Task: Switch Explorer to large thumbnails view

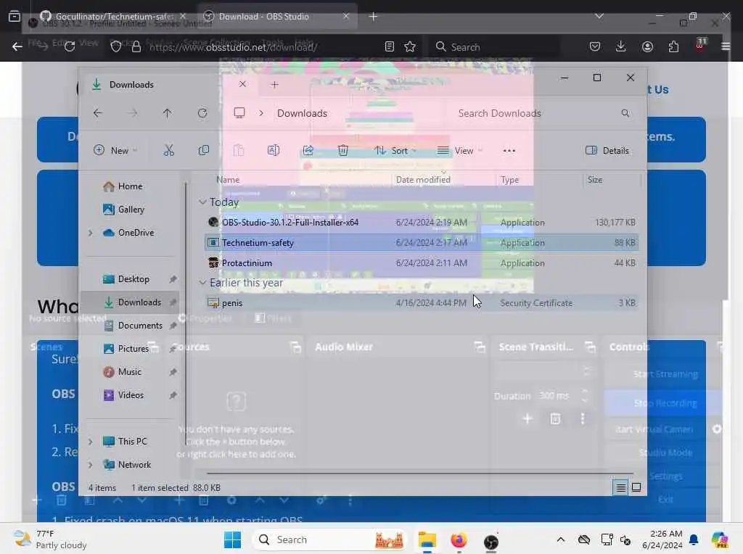Action: point(636,487)
